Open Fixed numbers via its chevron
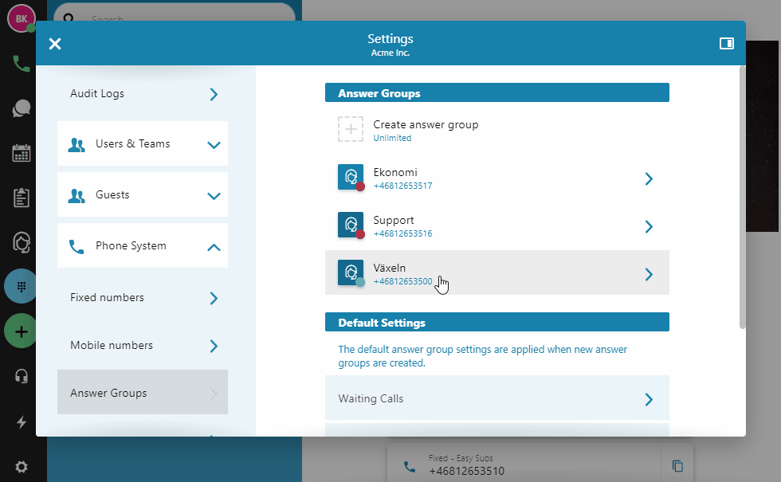 coord(214,298)
